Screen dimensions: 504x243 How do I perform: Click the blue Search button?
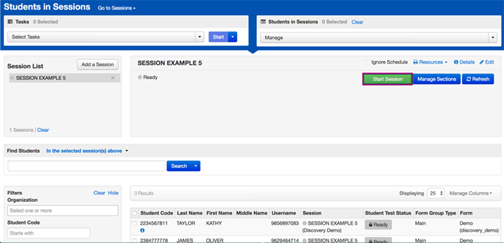click(179, 166)
